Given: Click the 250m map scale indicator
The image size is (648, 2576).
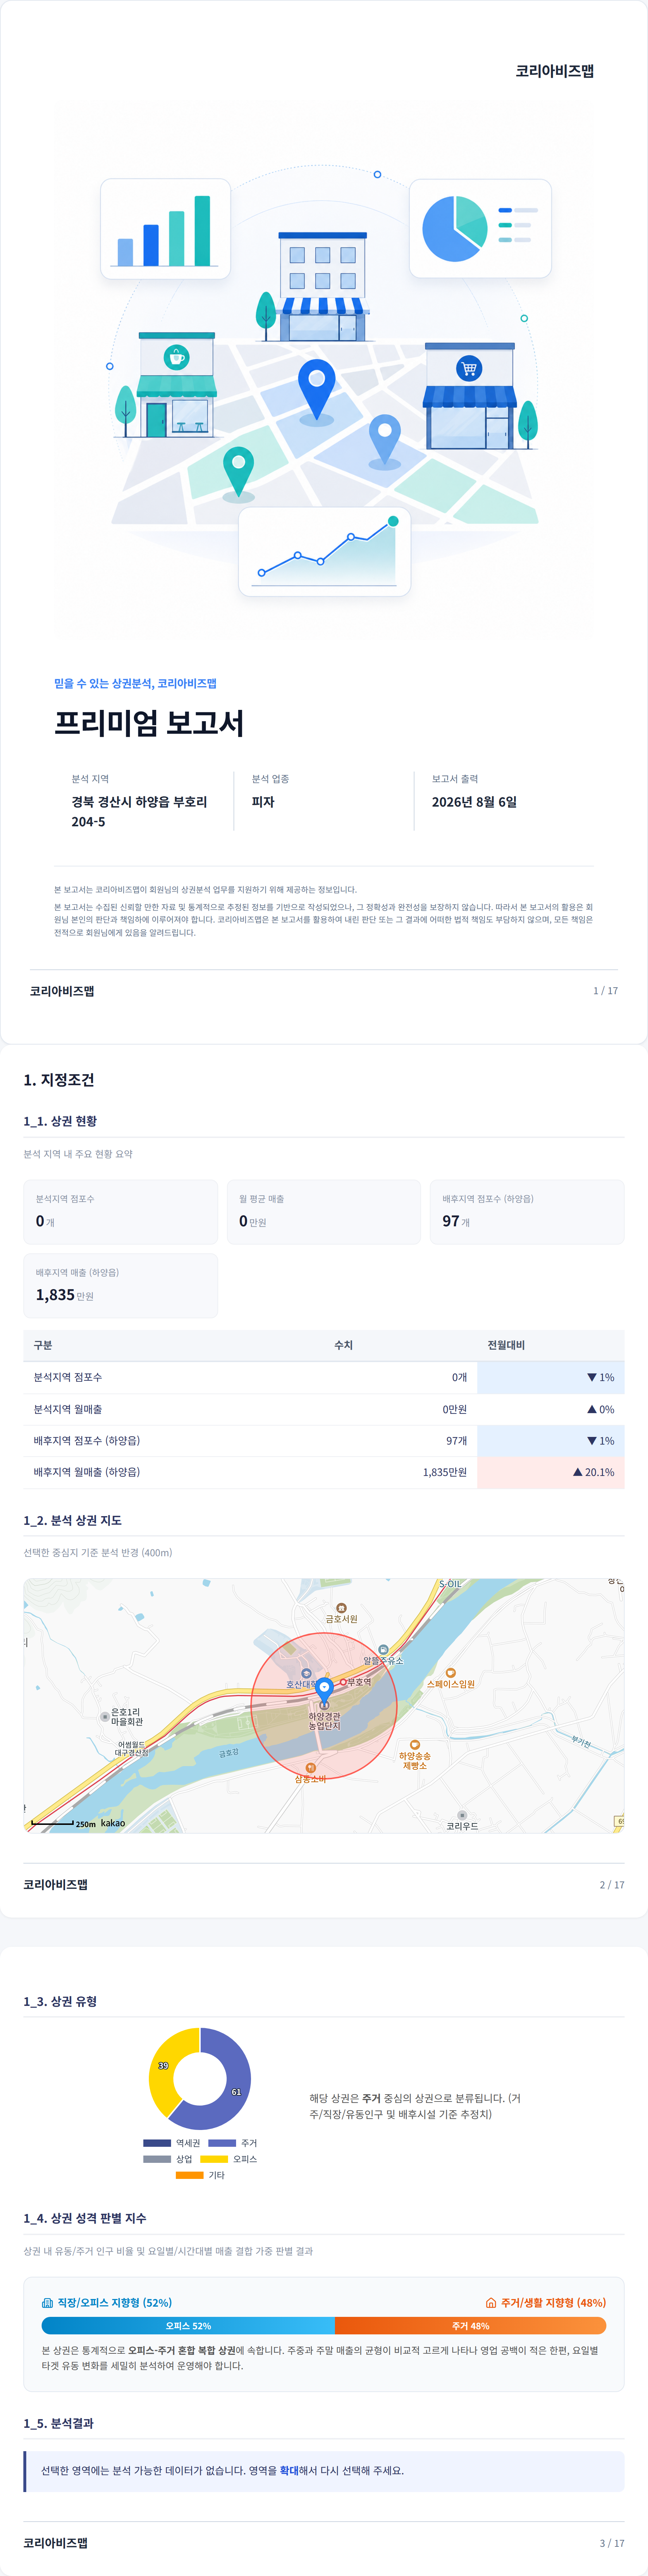Looking at the screenshot, I should coord(63,1823).
